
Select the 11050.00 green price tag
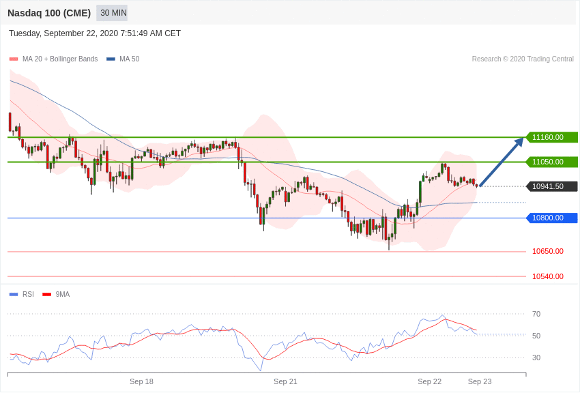click(551, 162)
